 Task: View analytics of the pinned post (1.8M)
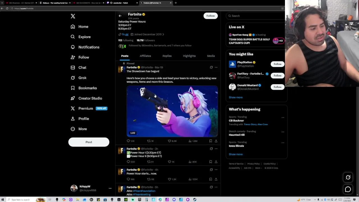[x=193, y=141]
